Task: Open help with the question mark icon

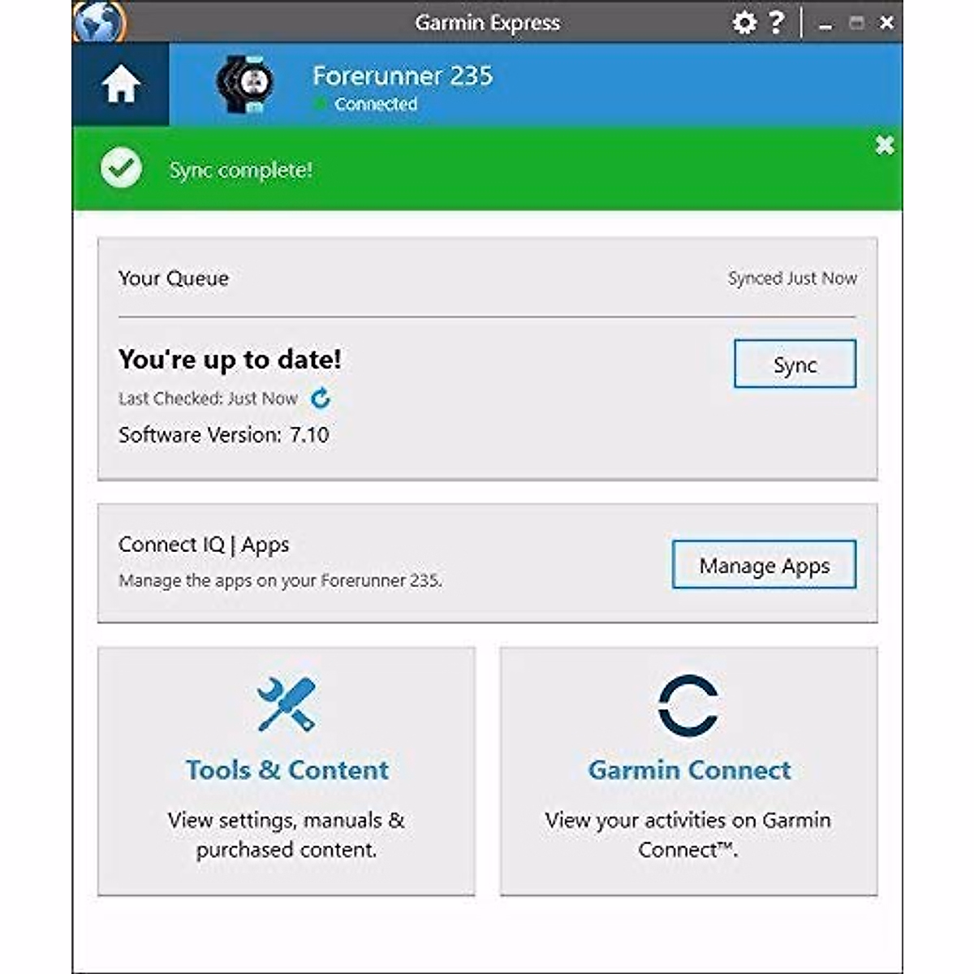Action: click(x=777, y=22)
